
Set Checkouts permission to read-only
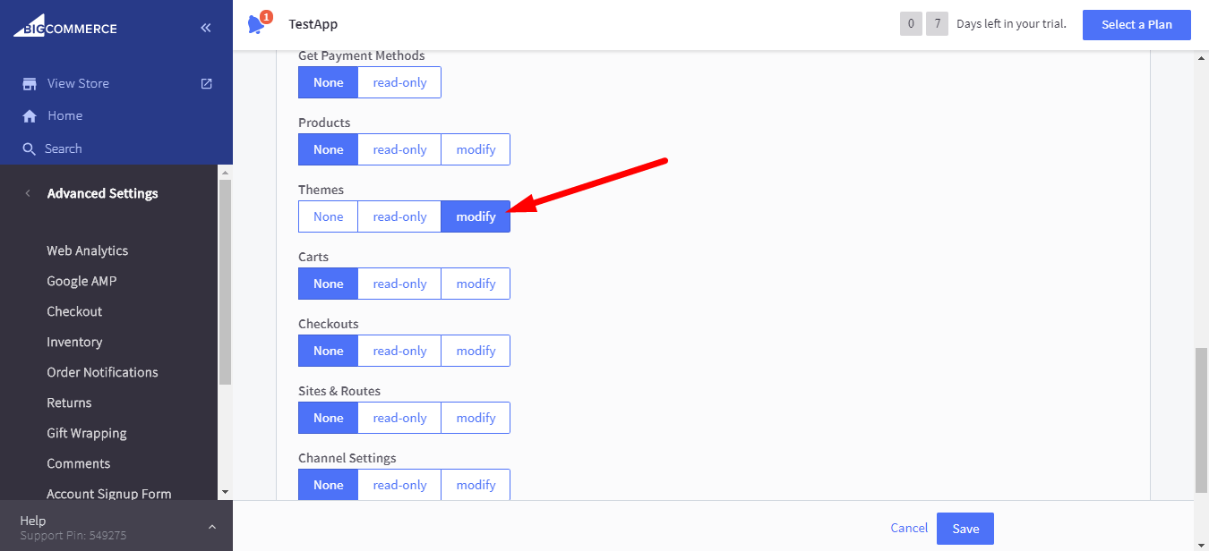click(x=399, y=351)
